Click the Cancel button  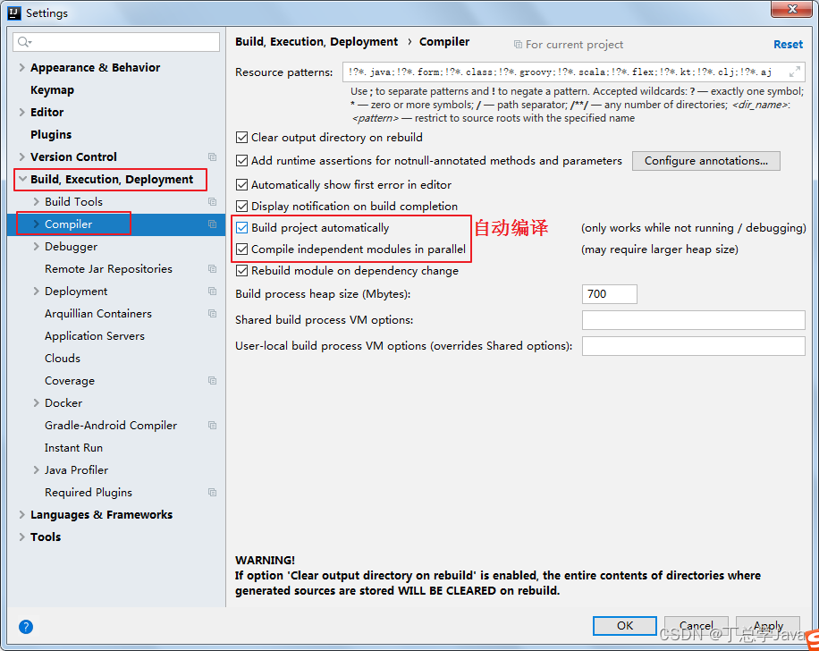click(696, 625)
